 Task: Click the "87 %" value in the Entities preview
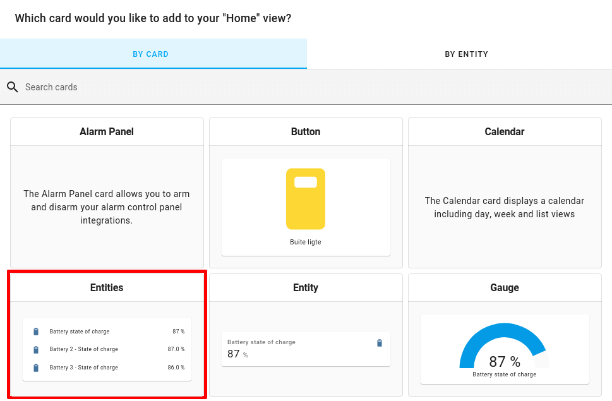[177, 331]
